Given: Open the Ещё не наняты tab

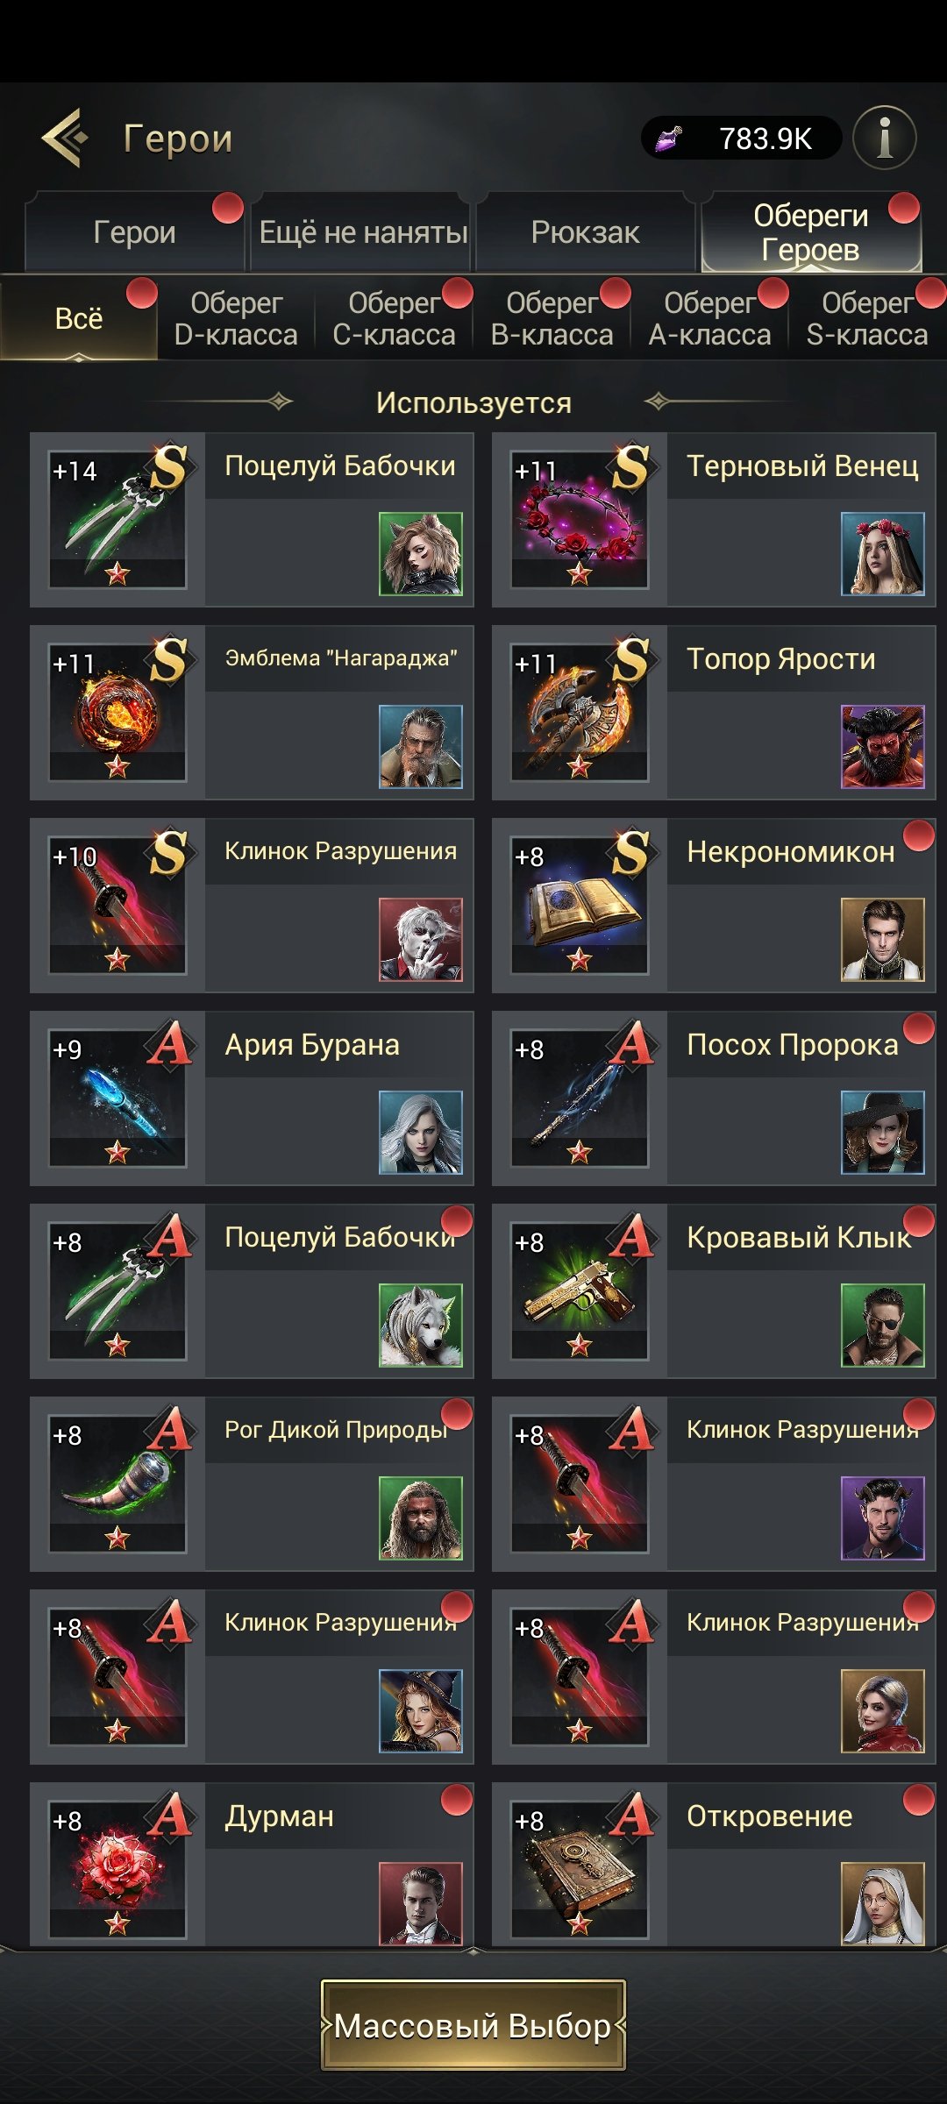Looking at the screenshot, I should tap(362, 232).
